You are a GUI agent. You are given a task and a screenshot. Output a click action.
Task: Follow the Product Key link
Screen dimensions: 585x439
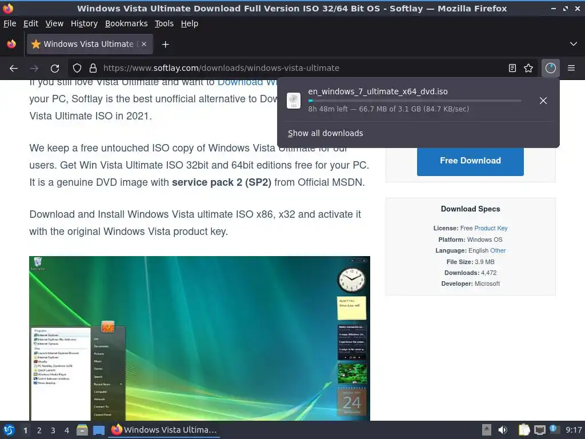(491, 228)
